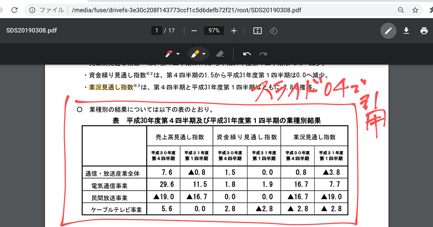Click the site info icon in address bar
433x227 pixels.
[32, 10]
